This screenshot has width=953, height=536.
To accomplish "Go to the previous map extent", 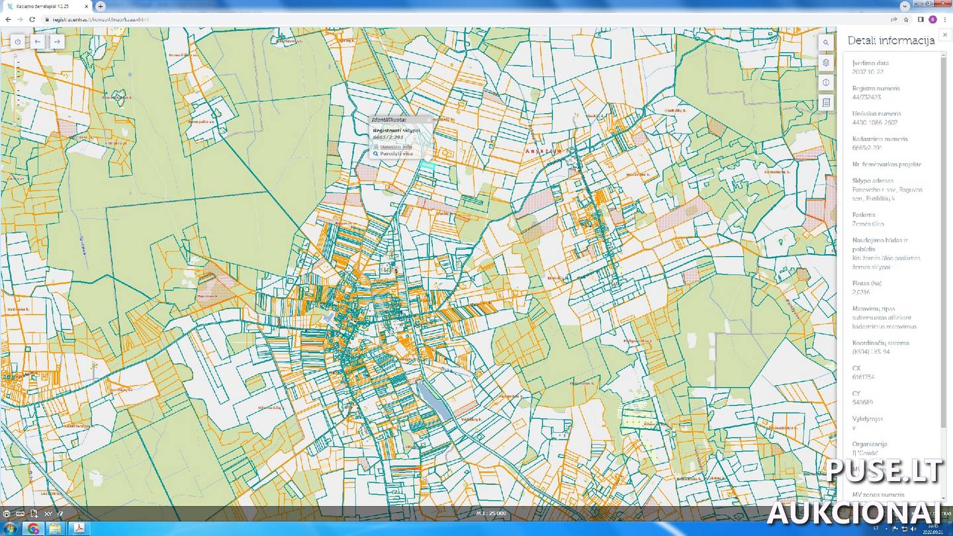I will [38, 42].
